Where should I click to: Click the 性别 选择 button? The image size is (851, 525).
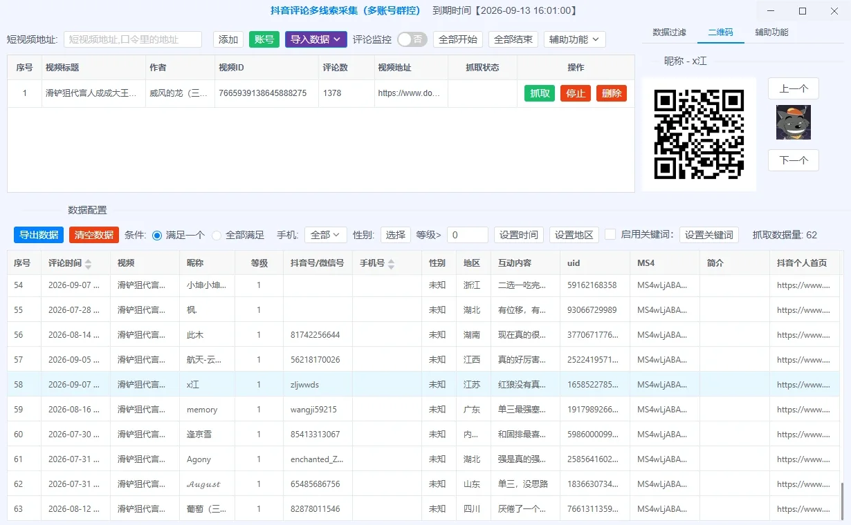pyautogui.click(x=396, y=235)
